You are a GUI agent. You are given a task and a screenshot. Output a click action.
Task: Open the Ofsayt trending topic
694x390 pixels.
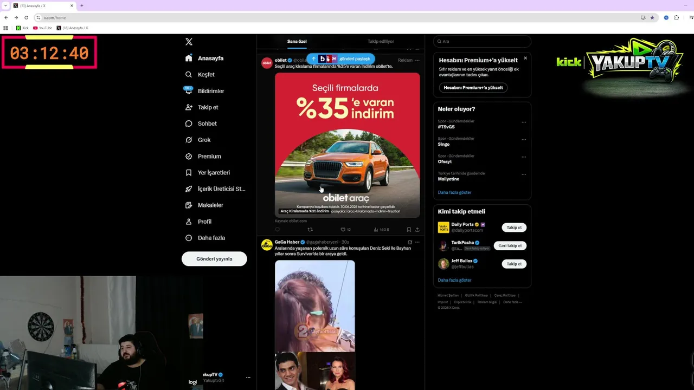445,161
